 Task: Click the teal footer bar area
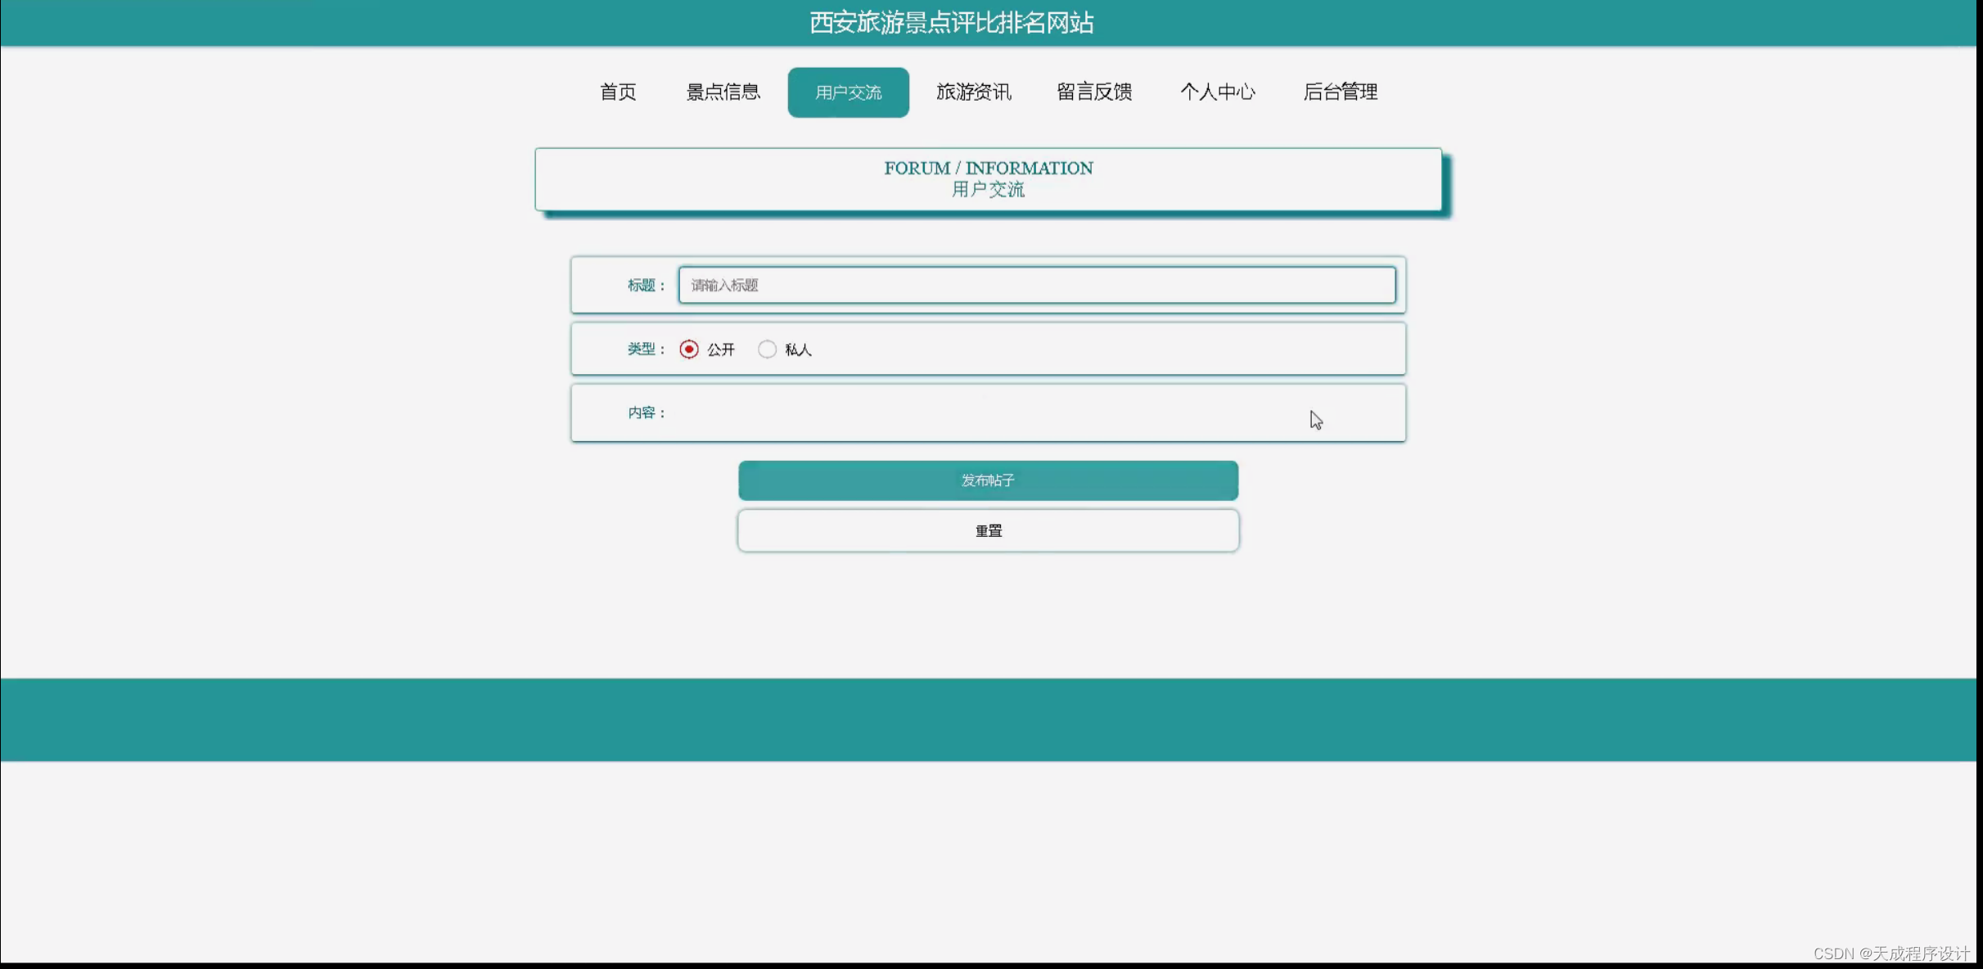click(991, 719)
